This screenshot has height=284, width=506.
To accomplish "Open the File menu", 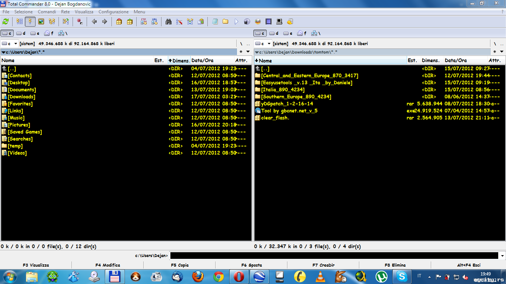I will pyautogui.click(x=6, y=12).
